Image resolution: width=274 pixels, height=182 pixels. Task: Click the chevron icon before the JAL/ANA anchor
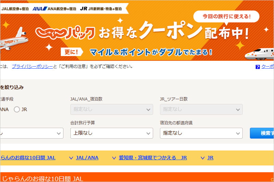pos(71,158)
